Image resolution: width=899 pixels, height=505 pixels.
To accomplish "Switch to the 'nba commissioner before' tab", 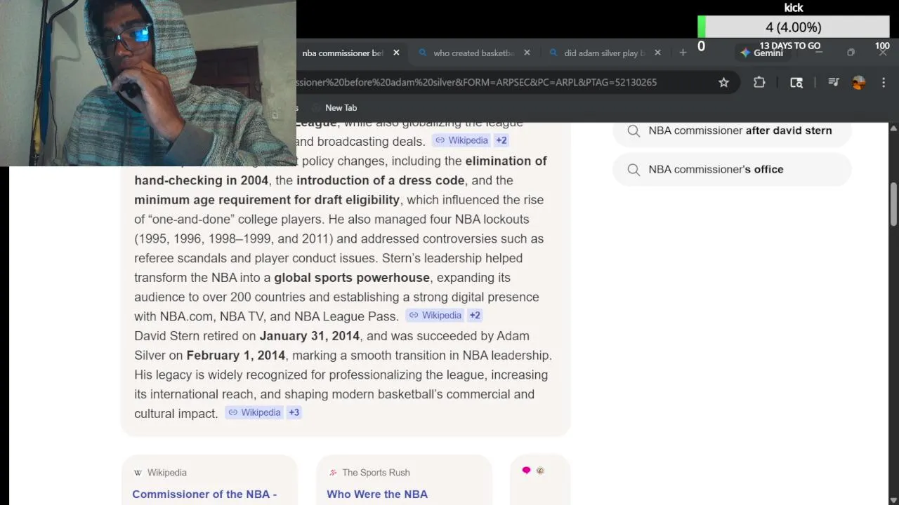I will click(343, 53).
